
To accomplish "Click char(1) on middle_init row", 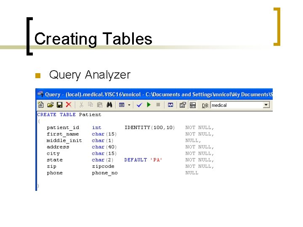I will [103, 141].
